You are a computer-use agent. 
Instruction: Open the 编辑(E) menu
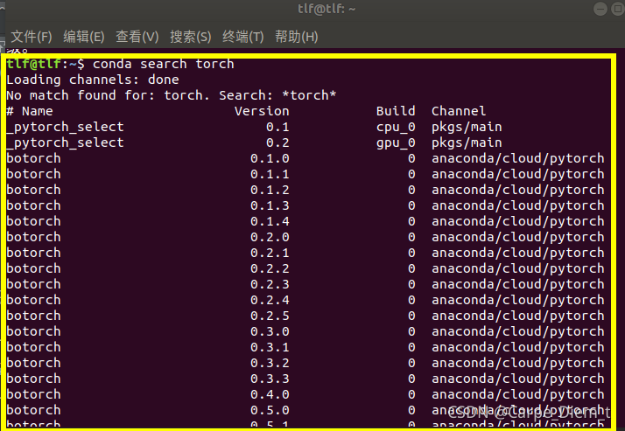pos(84,37)
